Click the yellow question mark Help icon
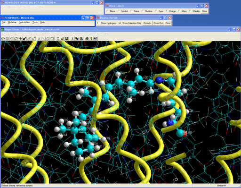Screen dimensions: 241x188 pos(91,39)
